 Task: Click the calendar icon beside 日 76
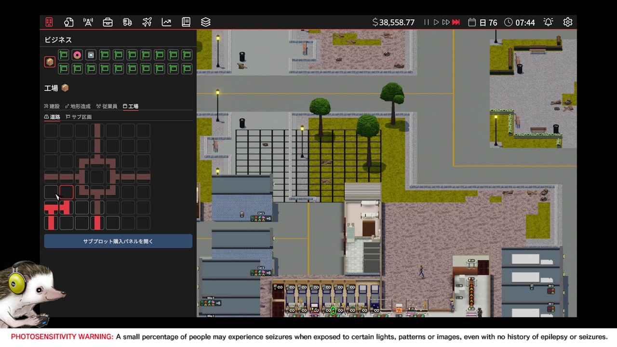(472, 22)
